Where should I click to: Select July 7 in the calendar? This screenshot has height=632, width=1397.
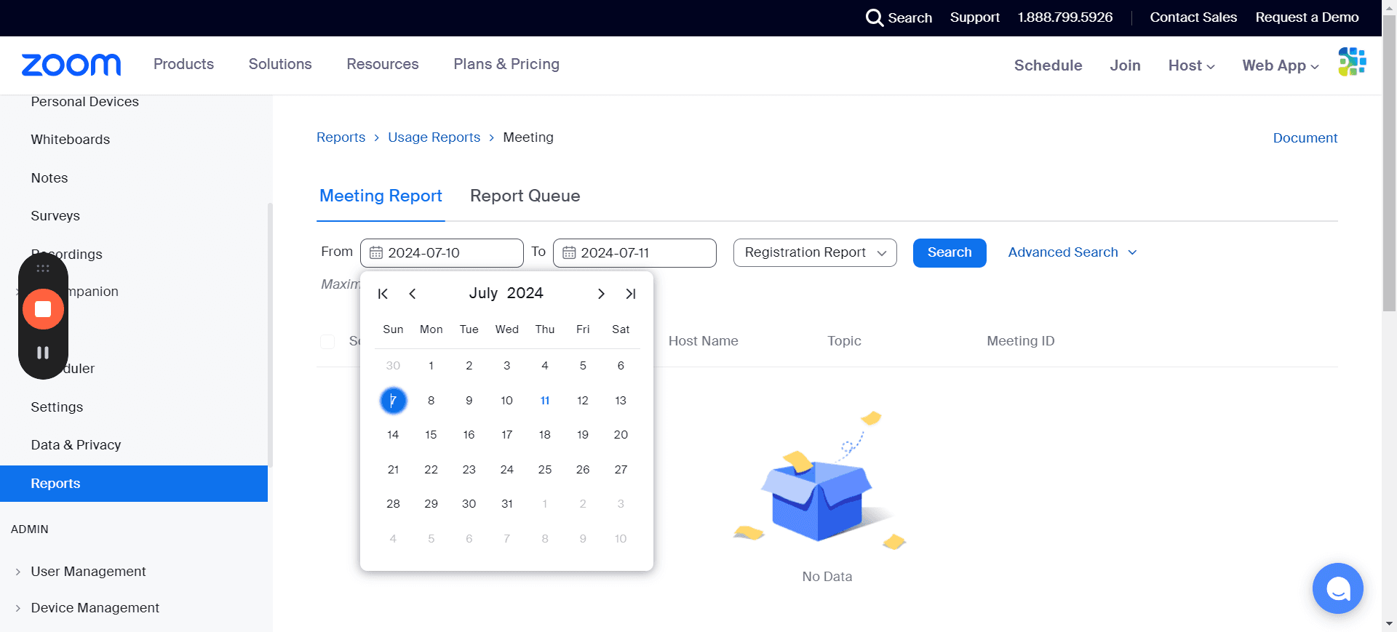click(393, 401)
